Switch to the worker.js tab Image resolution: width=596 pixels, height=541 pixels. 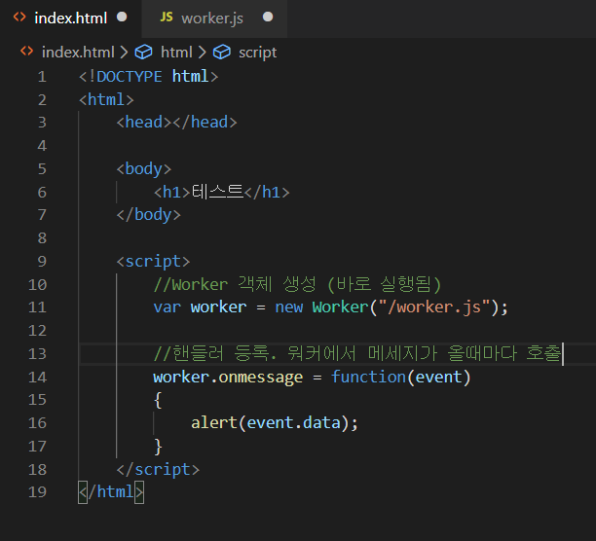211,18
